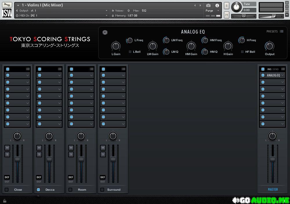Switch Master strip to SEND tab
The height and width of the screenshot is (204, 290).
[x=275, y=69]
